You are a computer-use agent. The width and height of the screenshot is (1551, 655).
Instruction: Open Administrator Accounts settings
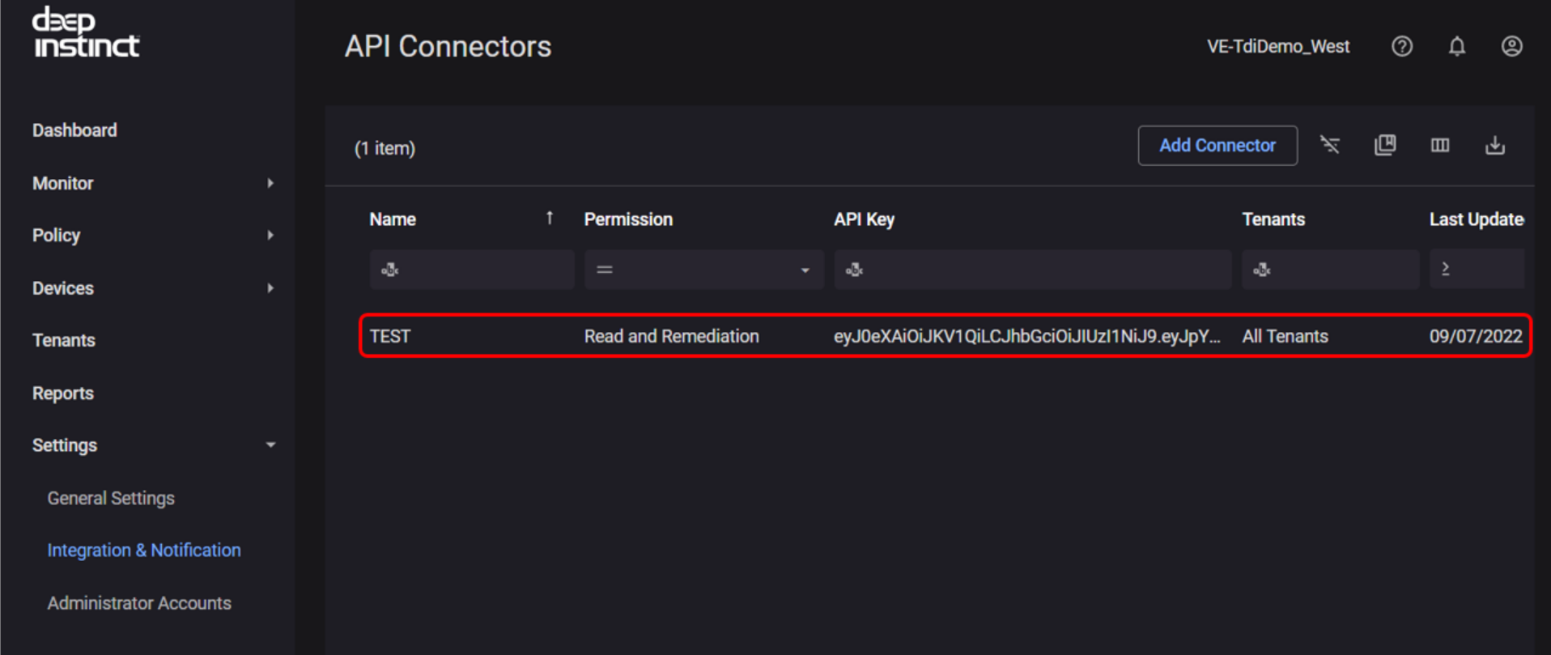click(139, 603)
